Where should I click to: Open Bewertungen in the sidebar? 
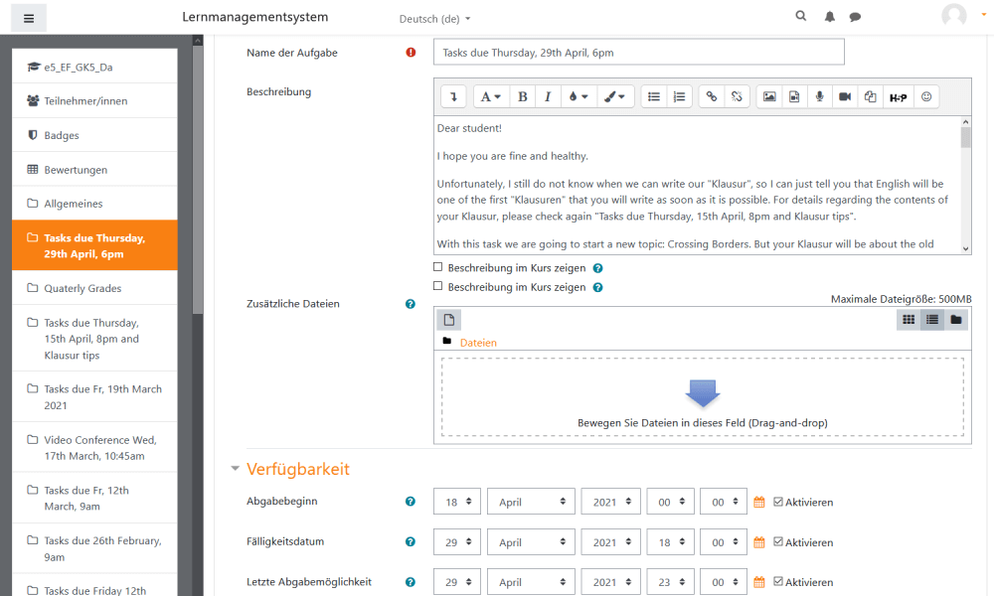76,170
